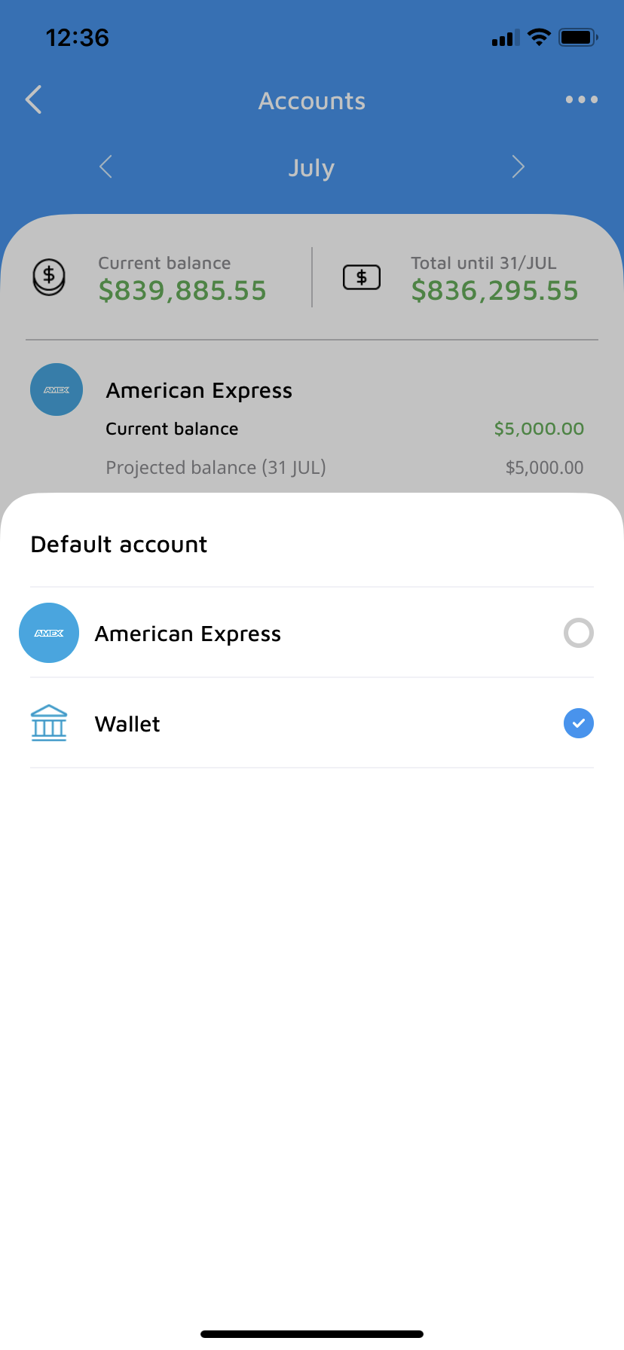The height and width of the screenshot is (1350, 624).
Task: Tap the July month label
Action: pos(311,168)
